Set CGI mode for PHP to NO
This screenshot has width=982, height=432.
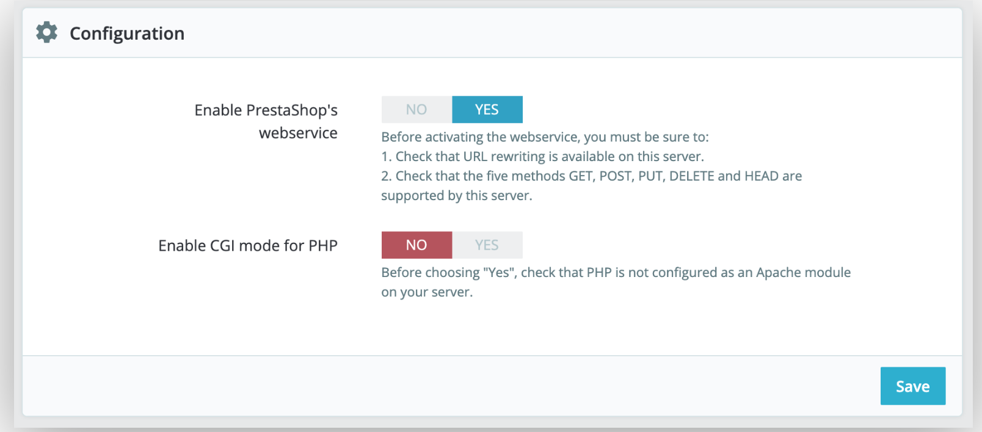click(x=416, y=245)
